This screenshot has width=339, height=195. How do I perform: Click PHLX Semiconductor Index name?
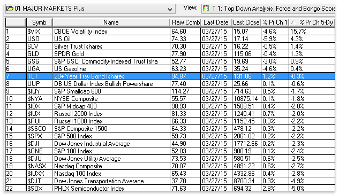(x=89, y=188)
